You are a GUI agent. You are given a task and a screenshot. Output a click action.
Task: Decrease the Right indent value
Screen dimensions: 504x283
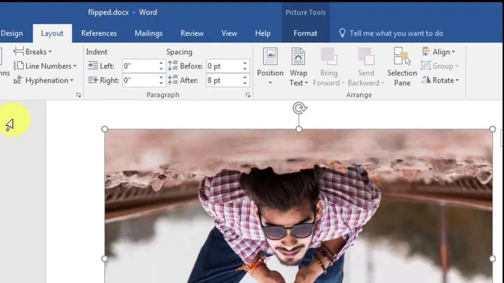pos(161,84)
